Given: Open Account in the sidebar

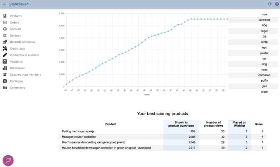Looking at the screenshot, I should [15, 29].
